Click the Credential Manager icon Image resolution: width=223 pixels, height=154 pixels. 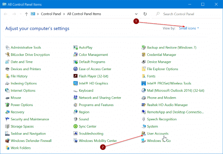click(144, 55)
